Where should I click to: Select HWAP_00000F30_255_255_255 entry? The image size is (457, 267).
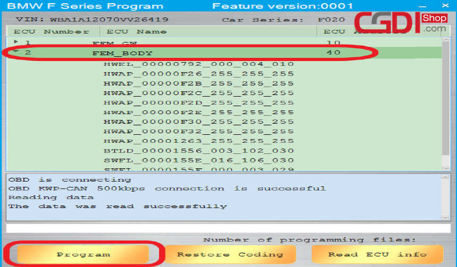tap(198, 122)
